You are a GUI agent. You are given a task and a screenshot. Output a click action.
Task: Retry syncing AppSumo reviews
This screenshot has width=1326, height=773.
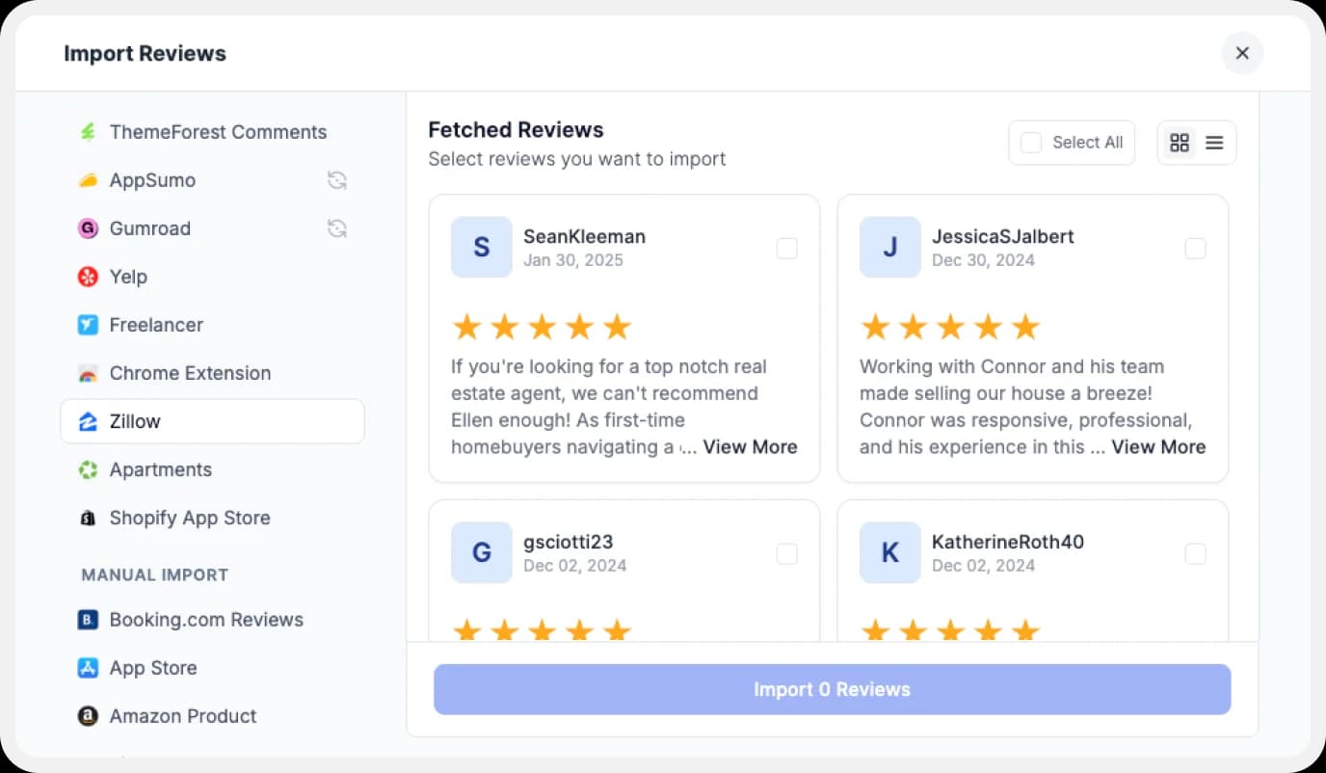click(336, 180)
